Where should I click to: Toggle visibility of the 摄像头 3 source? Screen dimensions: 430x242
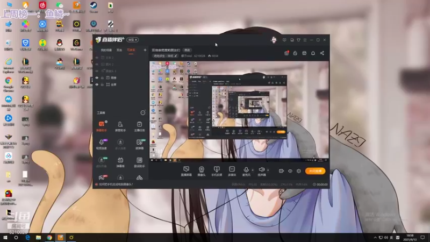tap(97, 71)
